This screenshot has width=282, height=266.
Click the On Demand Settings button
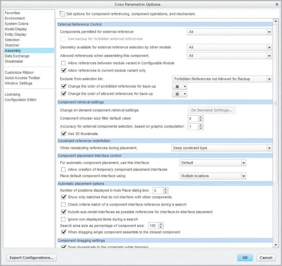coord(211,110)
